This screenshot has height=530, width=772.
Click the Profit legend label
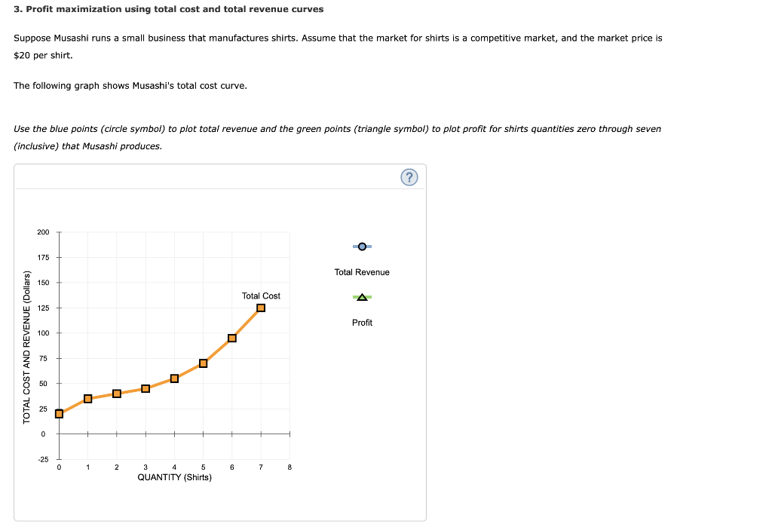[361, 322]
